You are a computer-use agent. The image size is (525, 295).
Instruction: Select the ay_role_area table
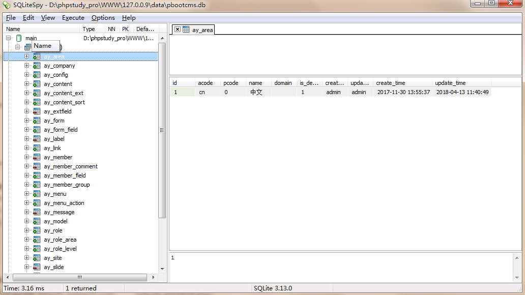(60, 240)
